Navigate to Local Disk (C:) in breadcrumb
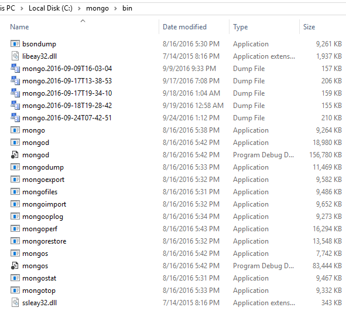This screenshot has height=314, width=346. [50, 8]
